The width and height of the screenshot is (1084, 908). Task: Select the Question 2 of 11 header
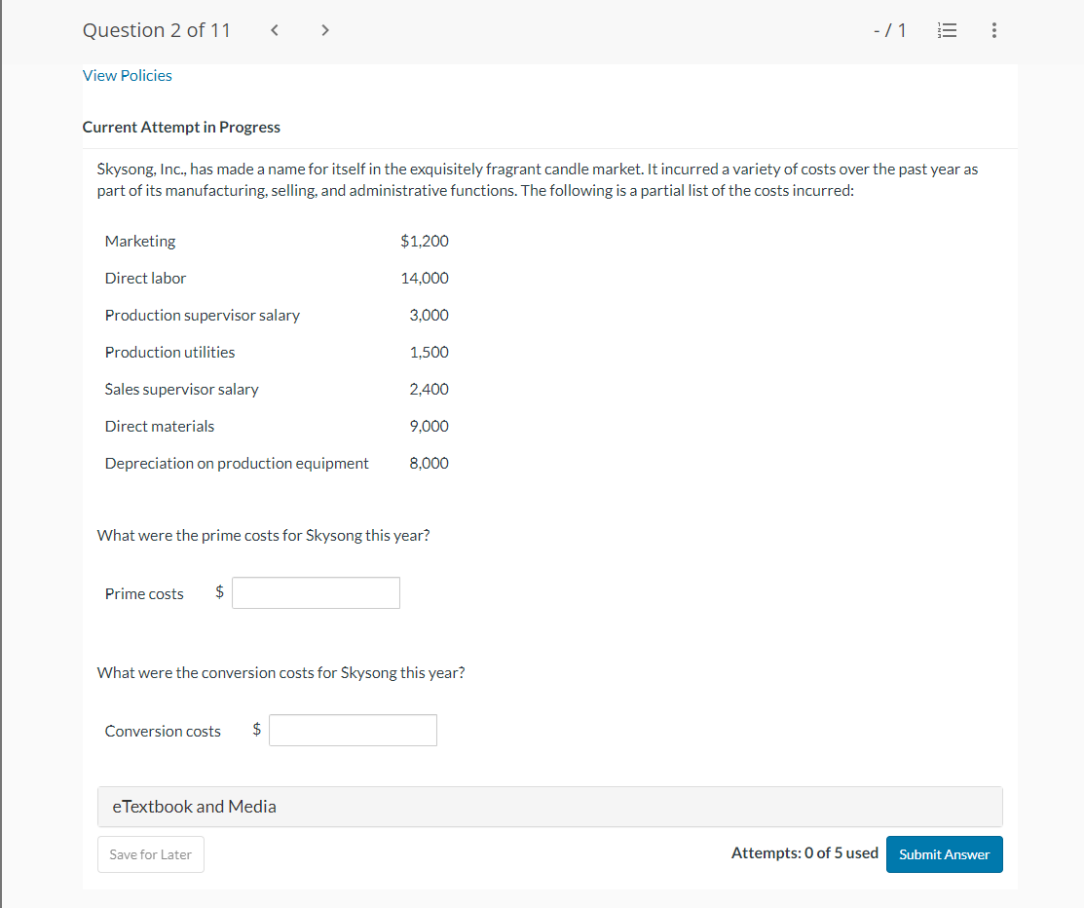pos(156,30)
